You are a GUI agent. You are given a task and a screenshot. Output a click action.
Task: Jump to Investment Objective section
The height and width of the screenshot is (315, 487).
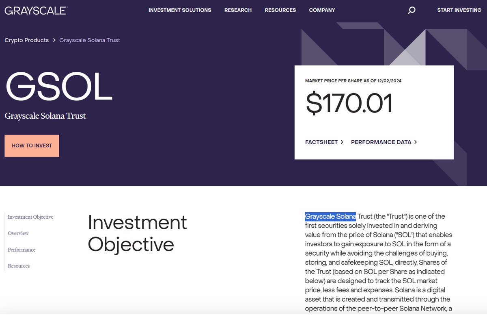click(x=30, y=217)
